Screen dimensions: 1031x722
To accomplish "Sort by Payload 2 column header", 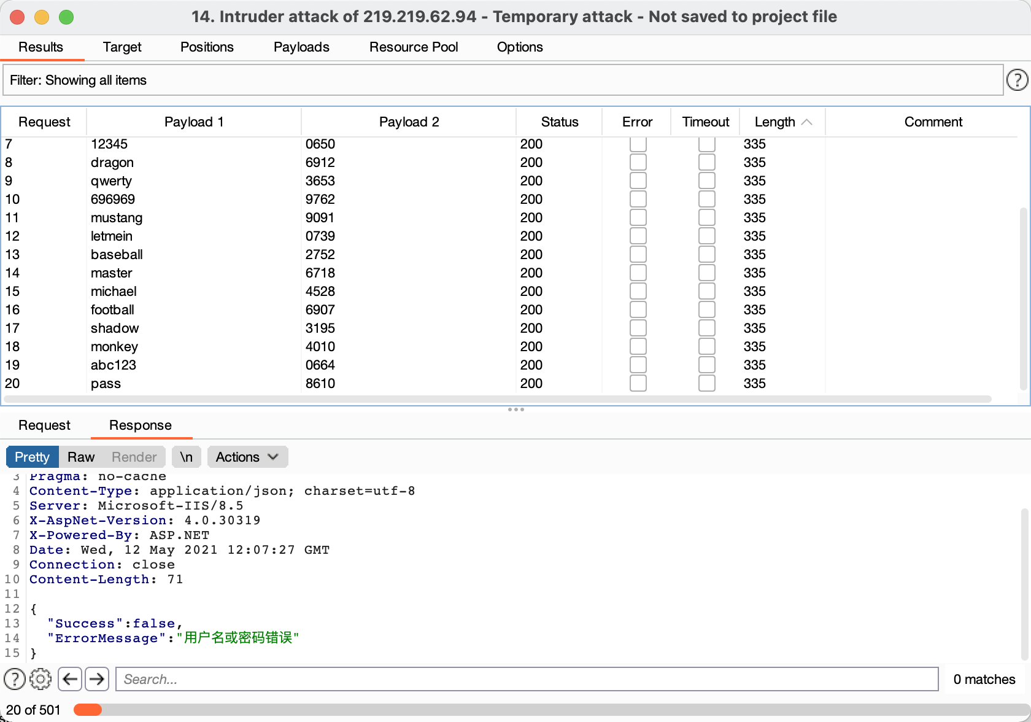I will [409, 122].
